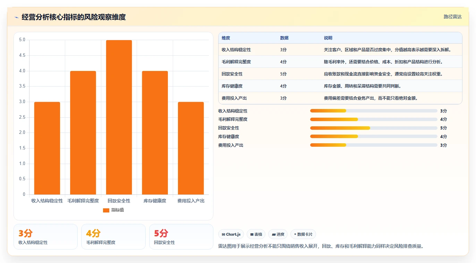Click description starting 除毛利率外
This screenshot has width=476, height=263.
384,62
